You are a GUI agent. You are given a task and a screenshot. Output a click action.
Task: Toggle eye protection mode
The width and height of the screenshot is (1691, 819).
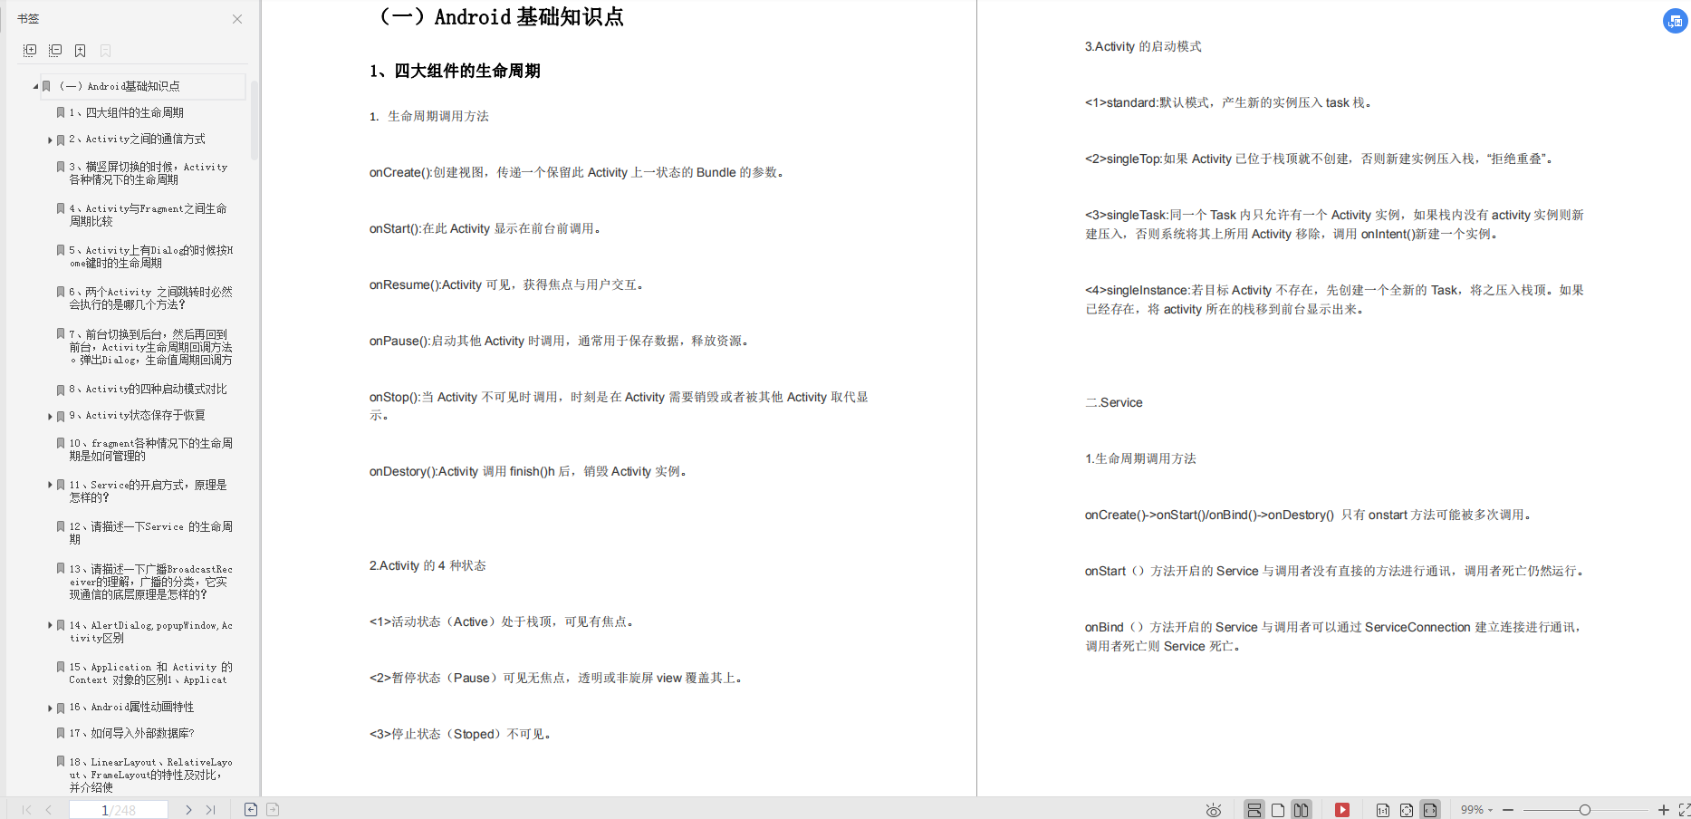1214,810
